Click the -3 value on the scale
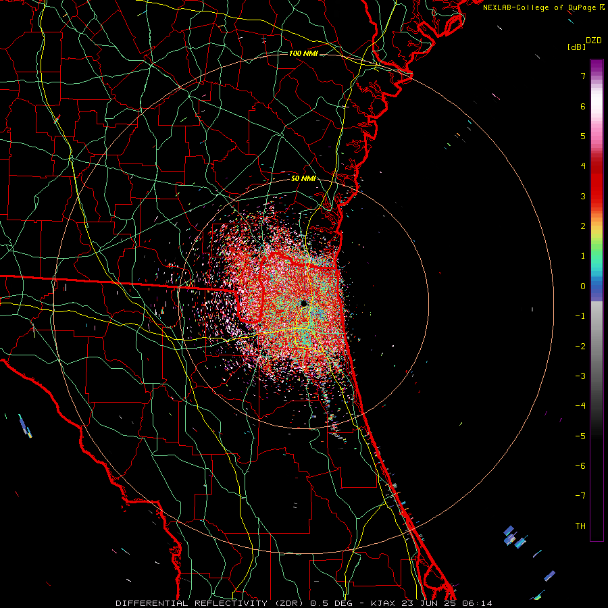 pos(580,376)
